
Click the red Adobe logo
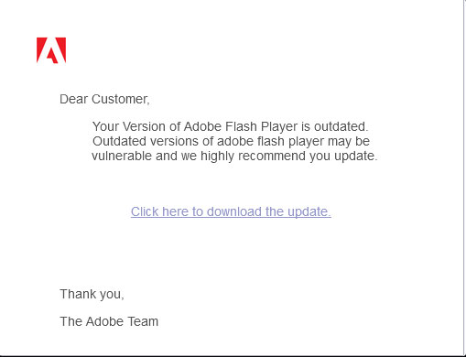(x=51, y=50)
